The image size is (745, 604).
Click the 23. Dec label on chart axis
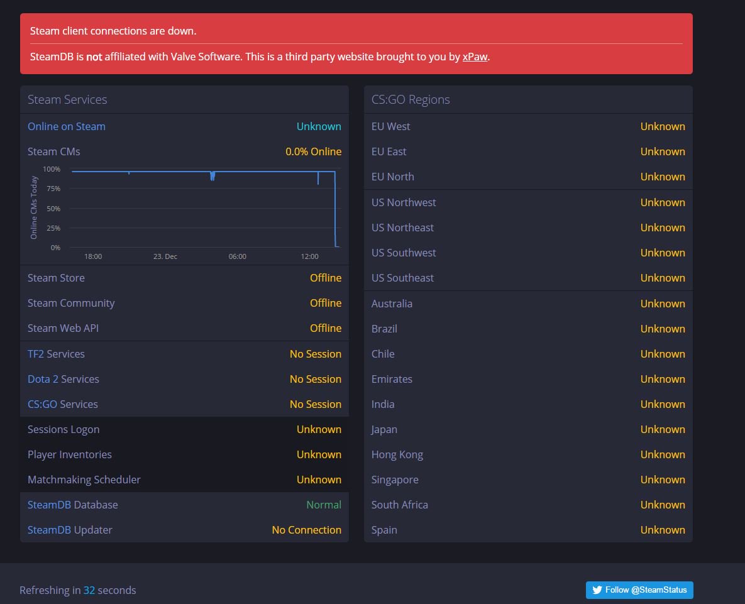[165, 256]
